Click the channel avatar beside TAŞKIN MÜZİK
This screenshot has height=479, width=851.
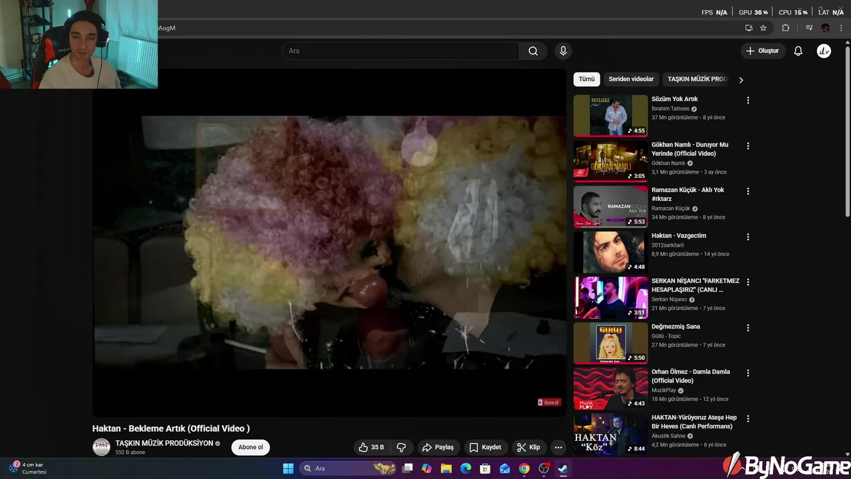(x=101, y=447)
